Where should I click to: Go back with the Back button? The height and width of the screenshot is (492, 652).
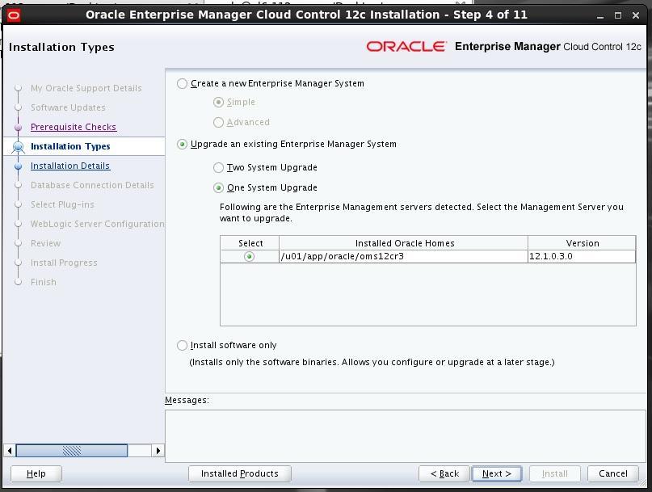click(444, 473)
